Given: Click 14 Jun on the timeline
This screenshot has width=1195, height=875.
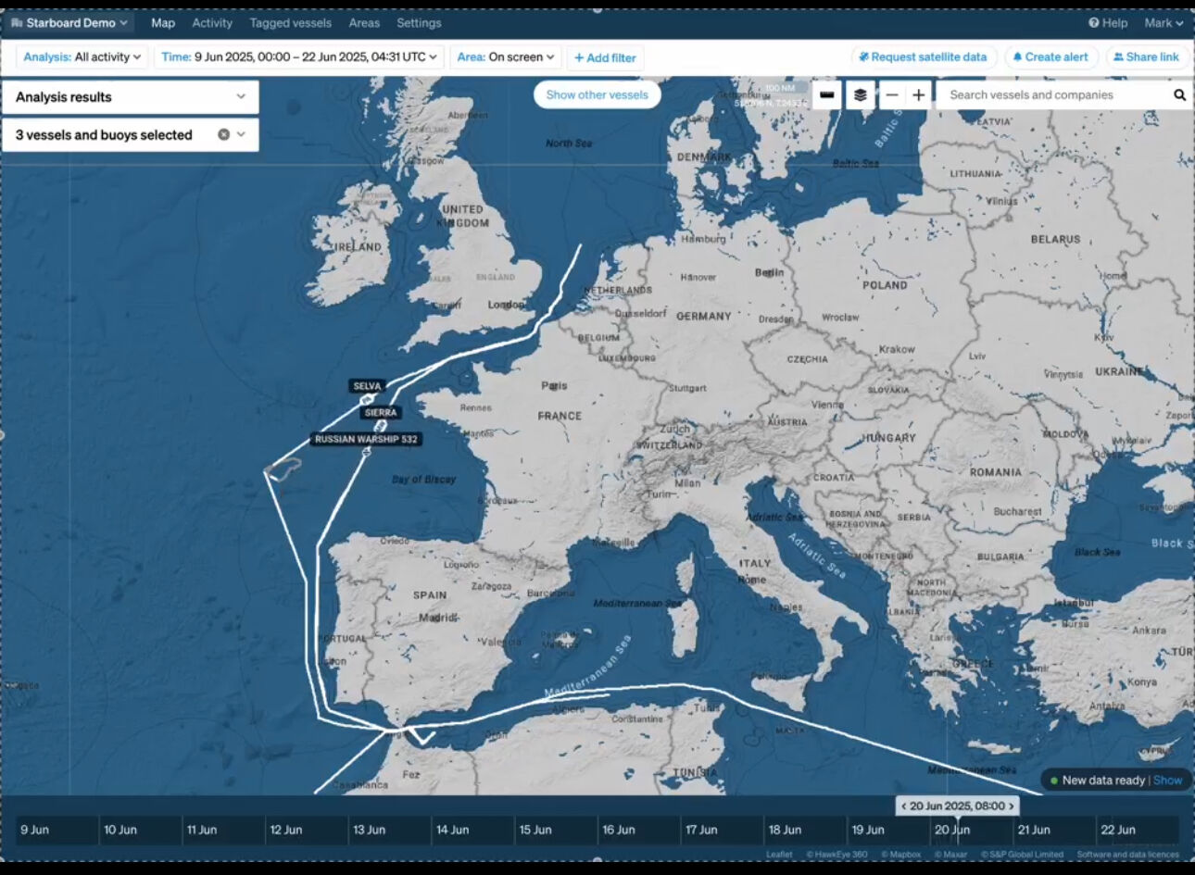Looking at the screenshot, I should pyautogui.click(x=453, y=830).
